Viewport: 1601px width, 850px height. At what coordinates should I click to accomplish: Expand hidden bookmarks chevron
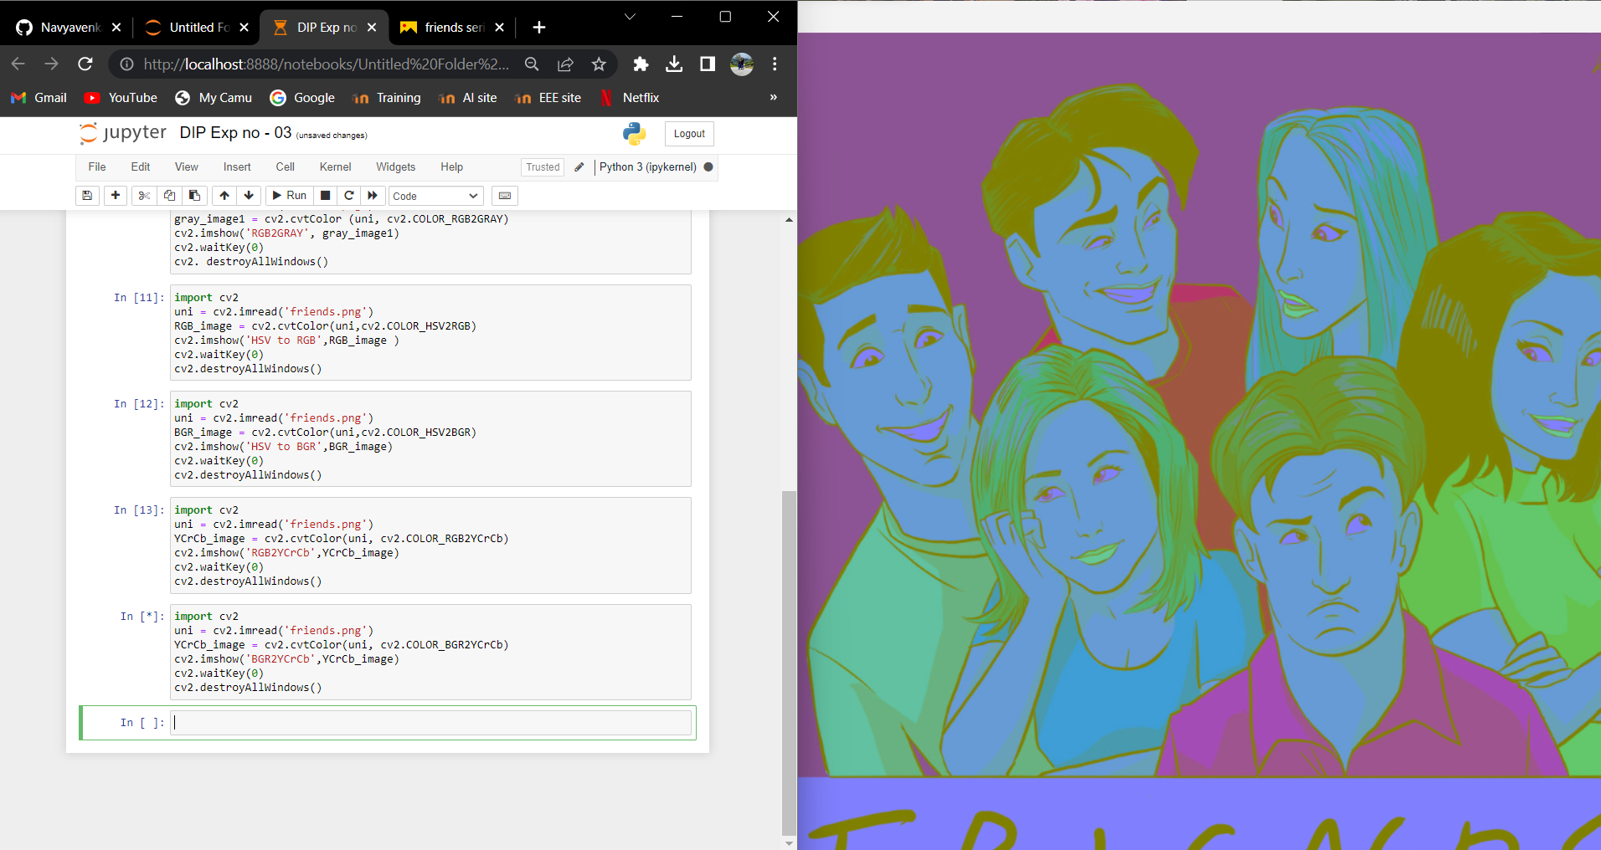(x=774, y=98)
